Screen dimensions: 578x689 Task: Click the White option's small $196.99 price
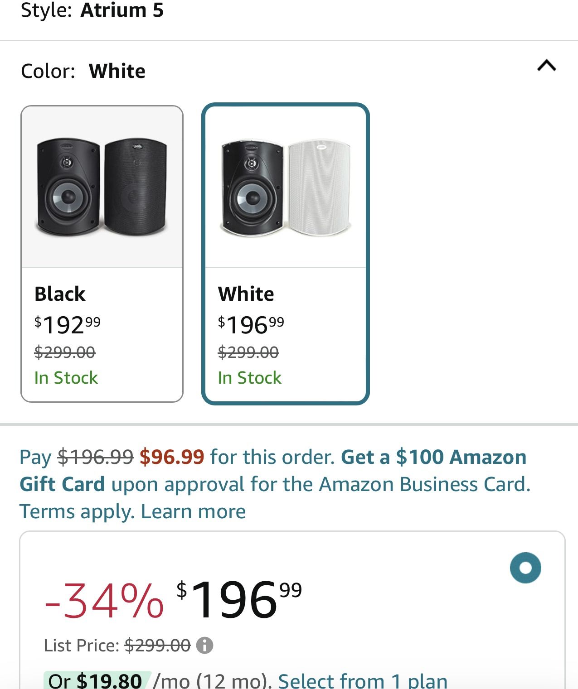[x=251, y=324]
